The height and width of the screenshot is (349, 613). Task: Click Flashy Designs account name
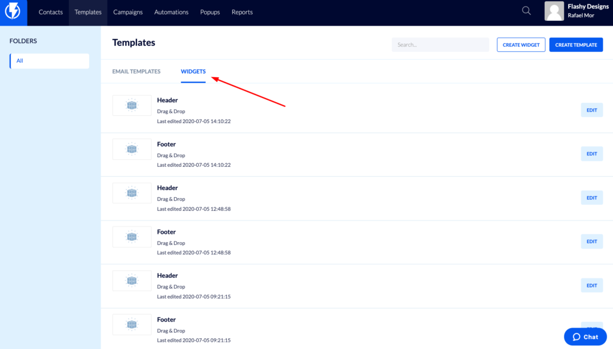tap(588, 7)
